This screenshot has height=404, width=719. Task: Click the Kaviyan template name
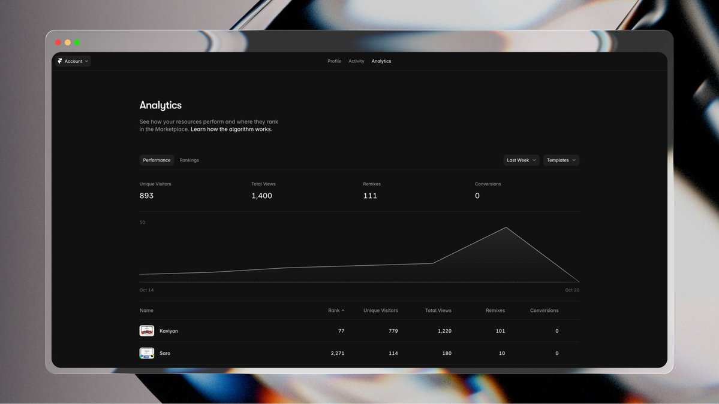point(169,331)
